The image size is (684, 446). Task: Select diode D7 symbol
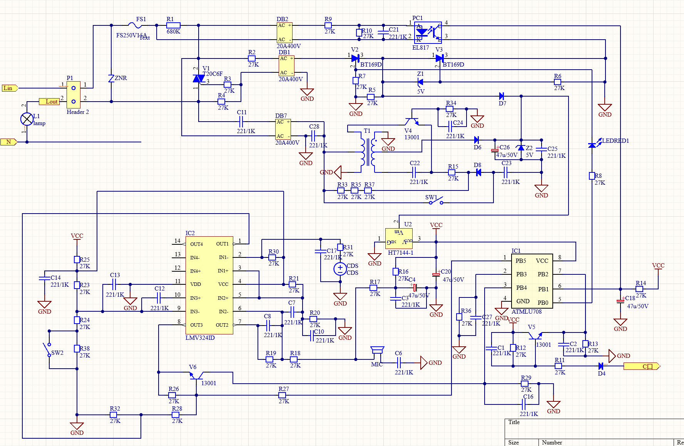coord(502,96)
